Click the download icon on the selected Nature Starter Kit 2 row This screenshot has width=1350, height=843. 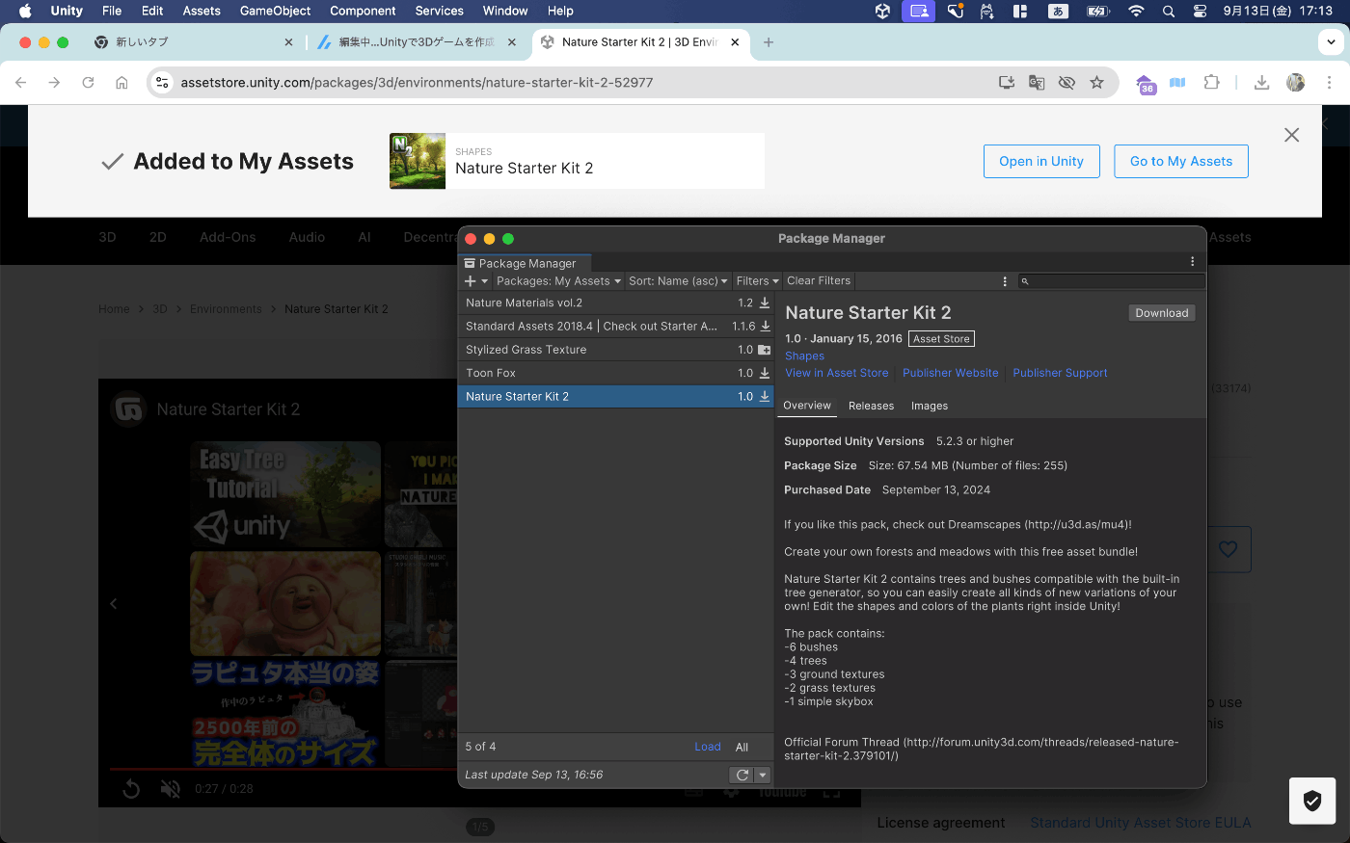[765, 396]
